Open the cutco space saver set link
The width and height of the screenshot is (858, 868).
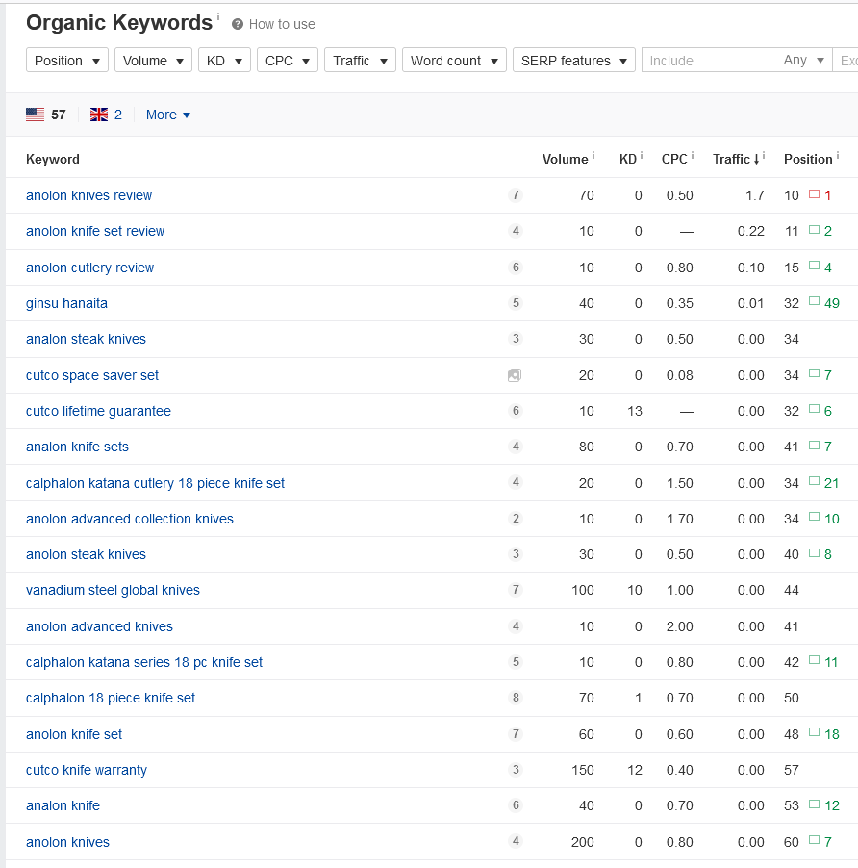[x=91, y=375]
